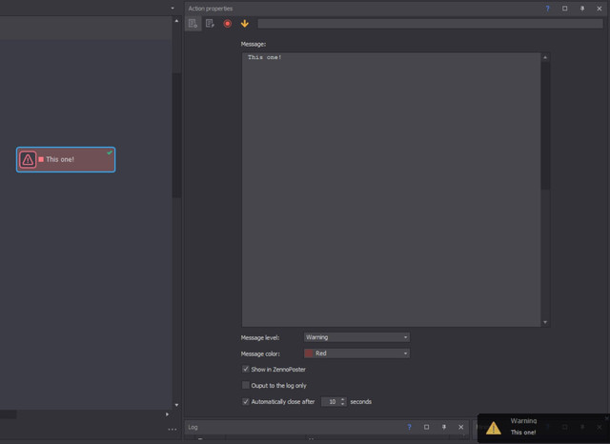Maximize the Log panel
Screen dimensions: 610x444
pos(426,427)
